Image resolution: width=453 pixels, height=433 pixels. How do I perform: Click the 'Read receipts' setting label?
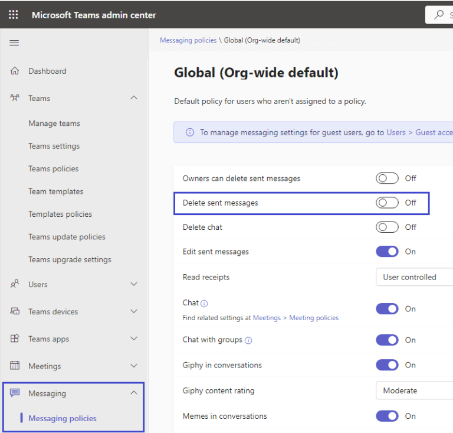pyautogui.click(x=206, y=277)
